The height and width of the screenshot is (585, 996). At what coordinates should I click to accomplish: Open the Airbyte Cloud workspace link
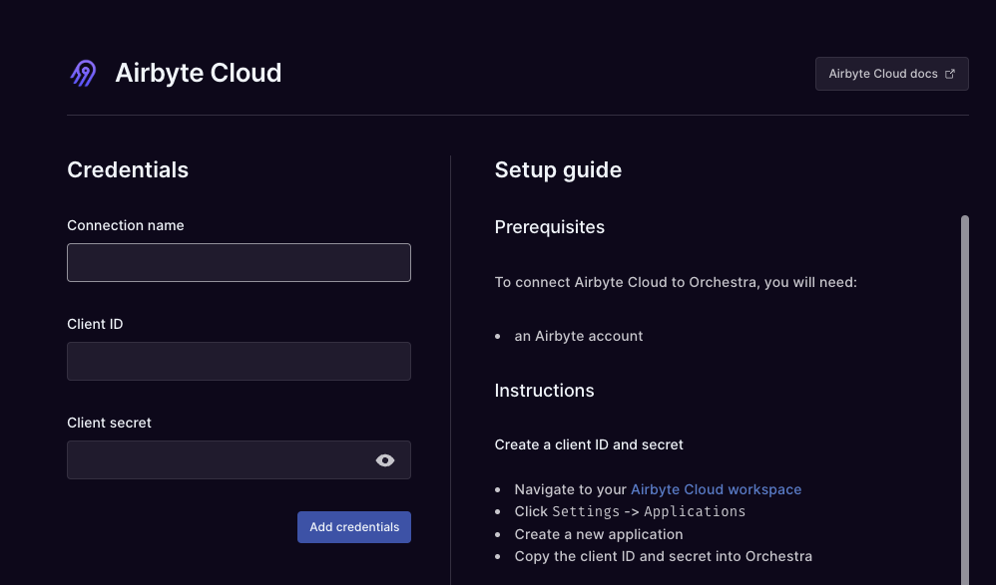click(716, 489)
